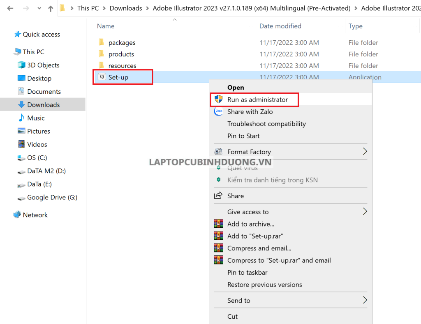
Task: Open the OS (C:) drive
Action: pyautogui.click(x=37, y=157)
